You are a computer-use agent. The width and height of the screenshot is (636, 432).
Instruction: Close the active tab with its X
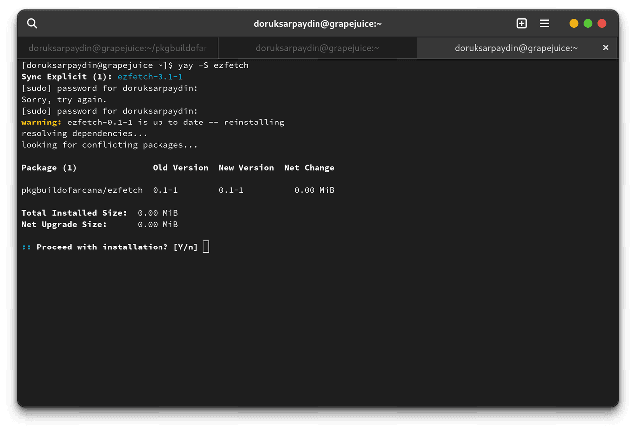605,48
